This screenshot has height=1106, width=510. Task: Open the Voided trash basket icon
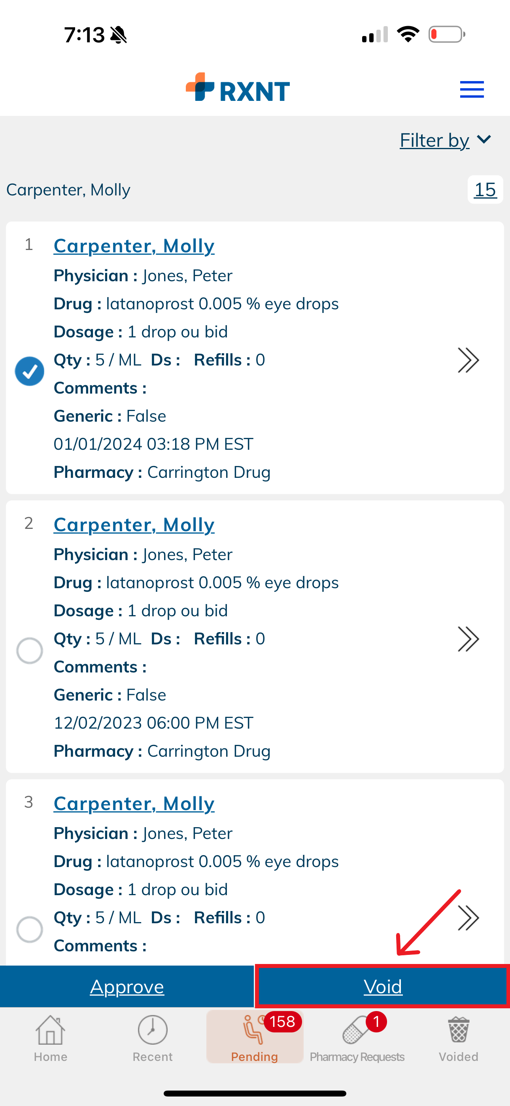point(459,1030)
